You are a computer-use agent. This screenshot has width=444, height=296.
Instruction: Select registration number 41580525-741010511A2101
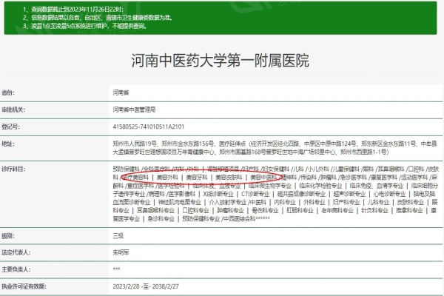pyautogui.click(x=149, y=127)
